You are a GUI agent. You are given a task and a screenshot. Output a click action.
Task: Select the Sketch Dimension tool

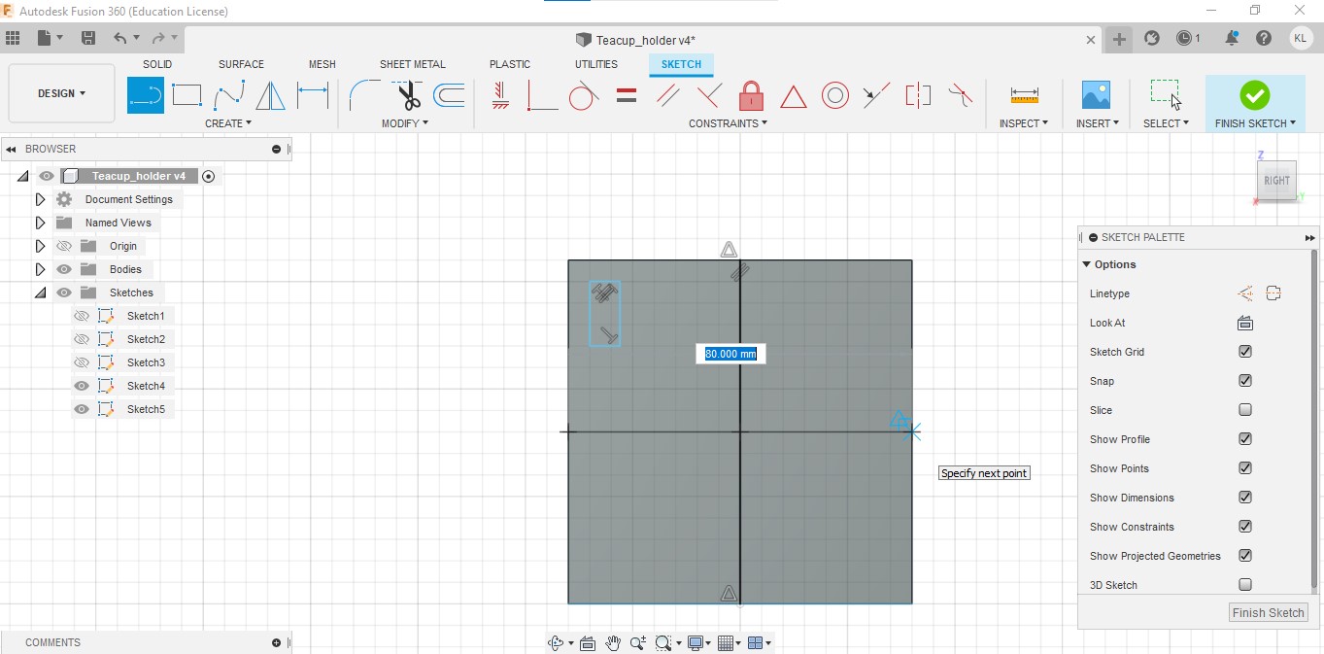coord(313,95)
